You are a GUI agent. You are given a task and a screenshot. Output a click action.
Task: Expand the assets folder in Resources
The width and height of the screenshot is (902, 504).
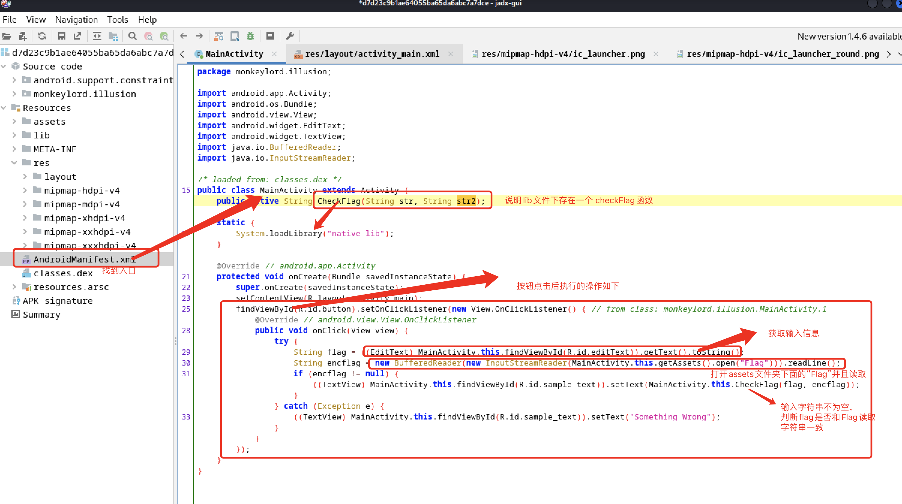pyautogui.click(x=14, y=121)
